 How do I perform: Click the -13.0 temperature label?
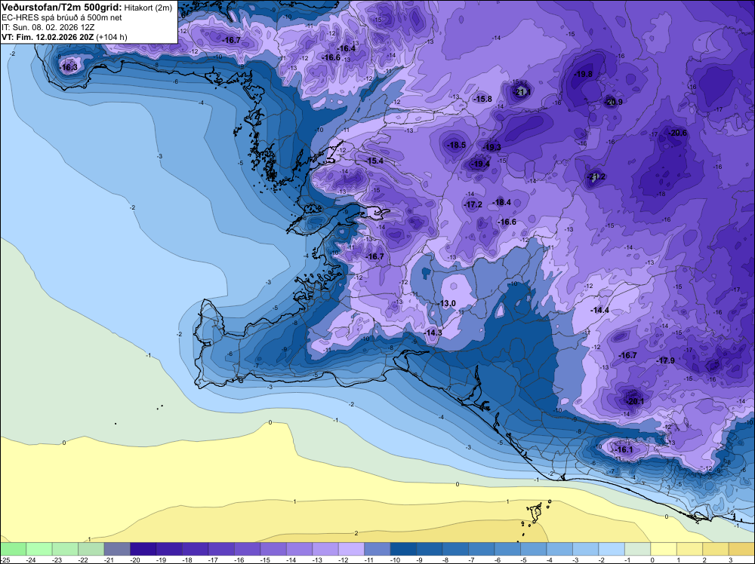[447, 303]
